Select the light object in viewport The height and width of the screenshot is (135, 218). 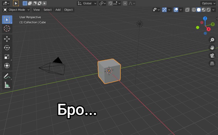[x=140, y=24]
